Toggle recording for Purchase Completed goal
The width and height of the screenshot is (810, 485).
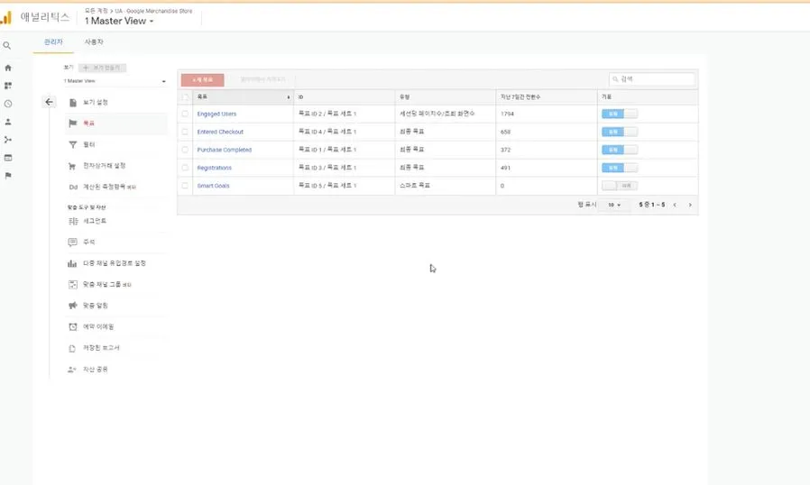(620, 150)
